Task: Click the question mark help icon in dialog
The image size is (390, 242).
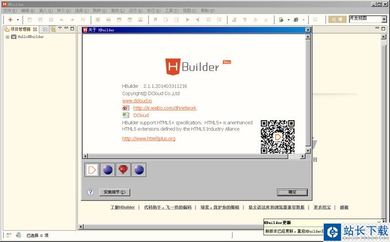Action: [91, 192]
